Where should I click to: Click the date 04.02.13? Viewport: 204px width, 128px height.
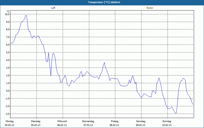coord(9,125)
